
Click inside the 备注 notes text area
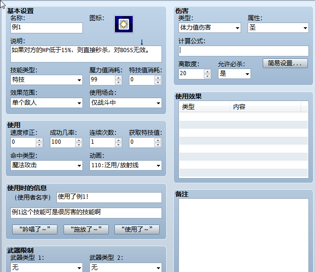243,235
